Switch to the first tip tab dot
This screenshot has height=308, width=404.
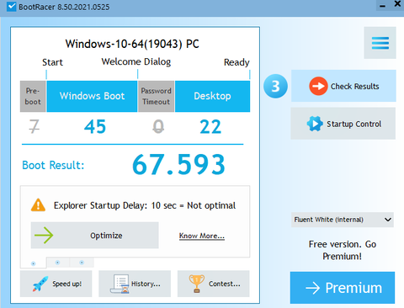pyautogui.click(x=33, y=263)
